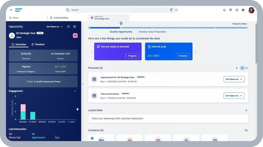Screen dimensions: 263x147
Task: Click the first phase dot on progress bar
Action: pos(89,28)
